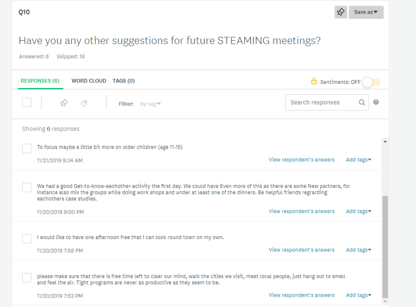Click the scrollbar down arrow

click(385, 302)
